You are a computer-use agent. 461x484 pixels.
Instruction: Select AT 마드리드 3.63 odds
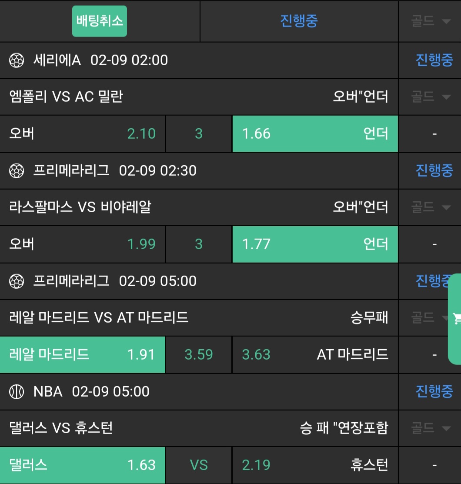click(x=315, y=354)
